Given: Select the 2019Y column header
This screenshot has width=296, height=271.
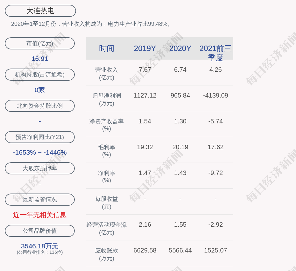Looking at the screenshot, I should pyautogui.click(x=145, y=48).
